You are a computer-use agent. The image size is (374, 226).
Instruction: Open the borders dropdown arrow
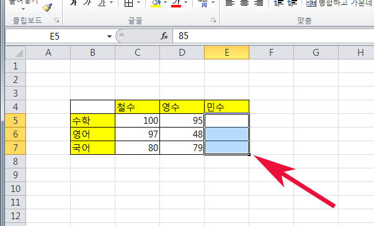pyautogui.click(x=138, y=2)
